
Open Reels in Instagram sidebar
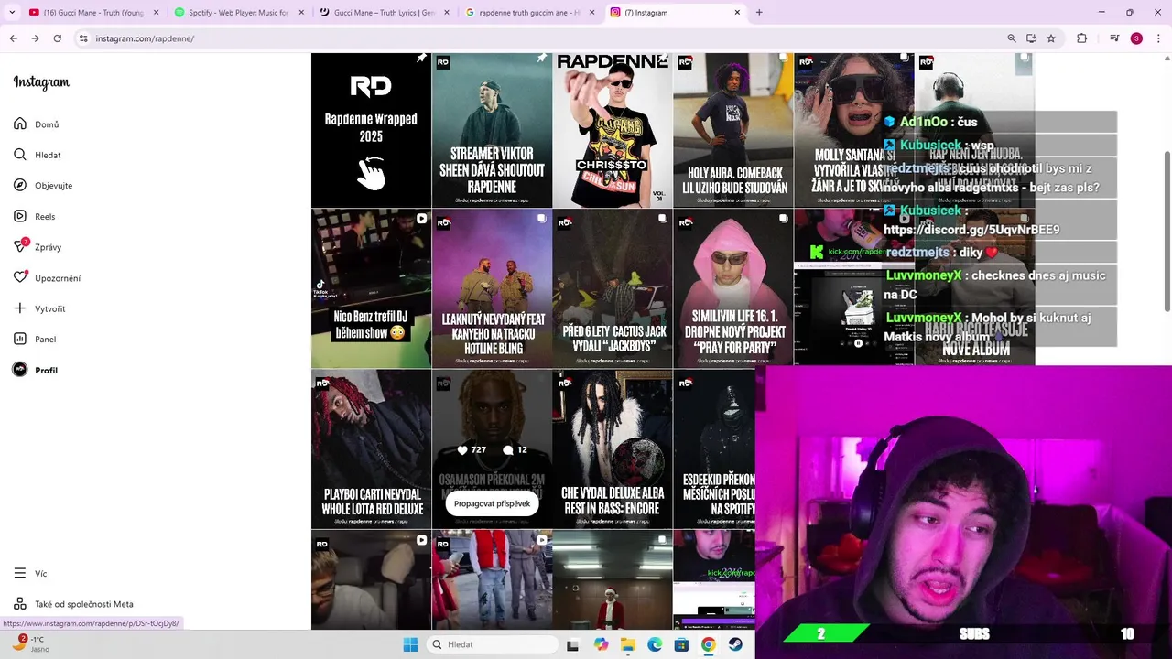coord(35,216)
